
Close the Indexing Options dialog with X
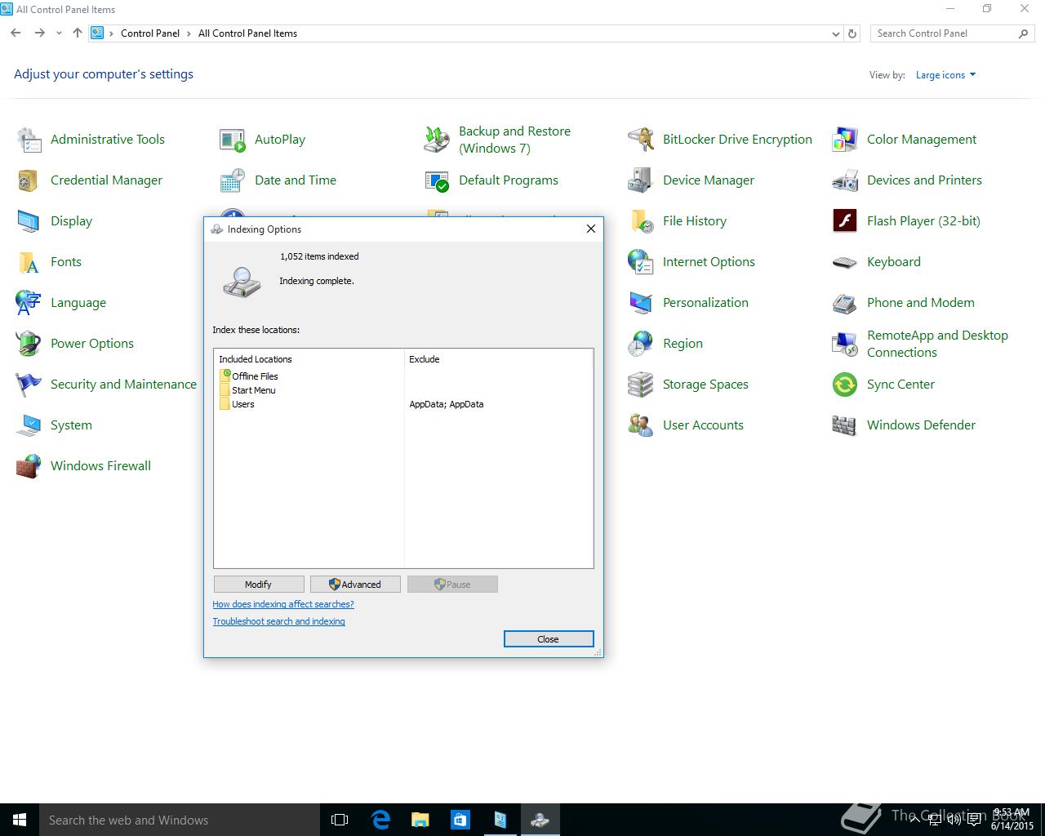591,229
